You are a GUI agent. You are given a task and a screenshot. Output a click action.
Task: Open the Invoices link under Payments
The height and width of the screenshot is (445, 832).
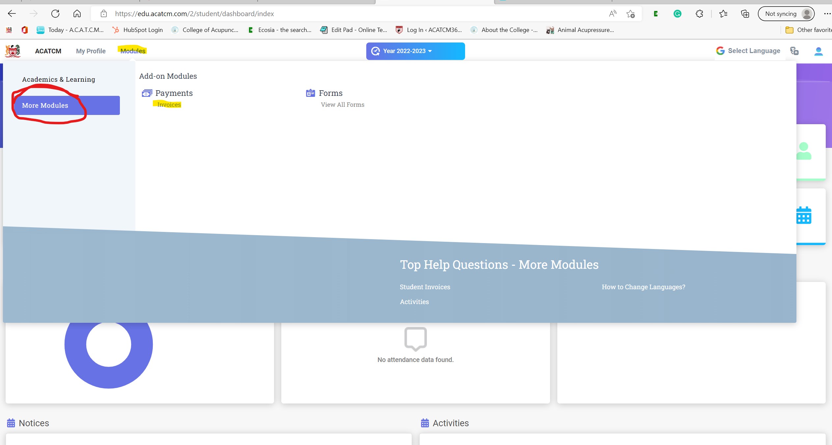pyautogui.click(x=169, y=104)
